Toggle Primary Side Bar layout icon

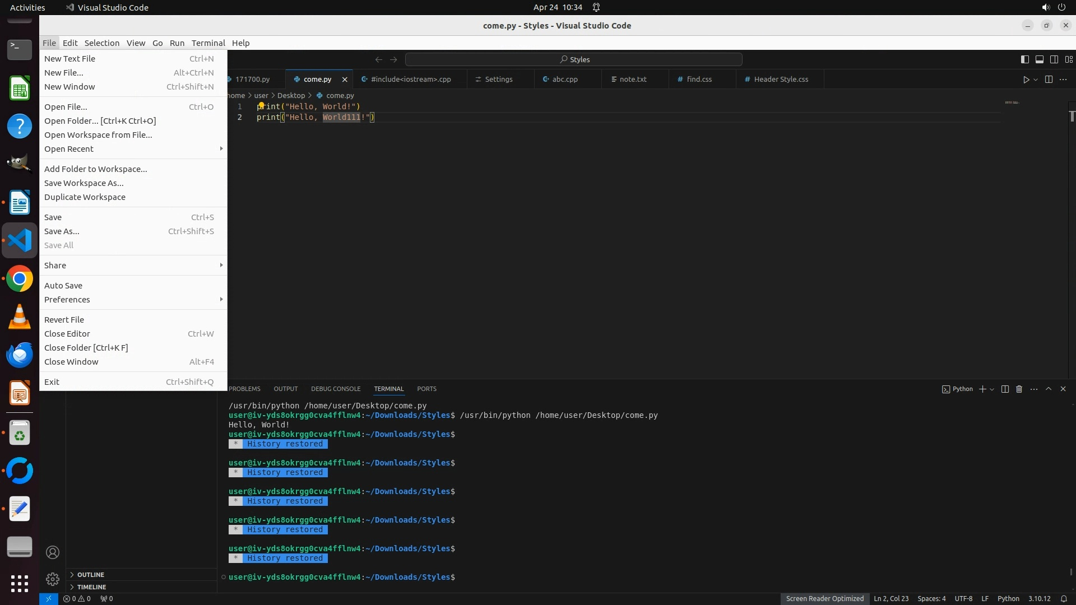[x=1024, y=59]
